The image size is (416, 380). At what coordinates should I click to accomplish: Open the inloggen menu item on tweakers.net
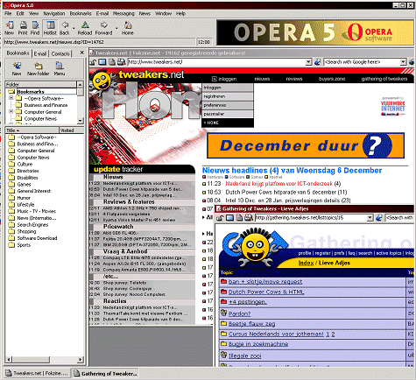point(224,79)
